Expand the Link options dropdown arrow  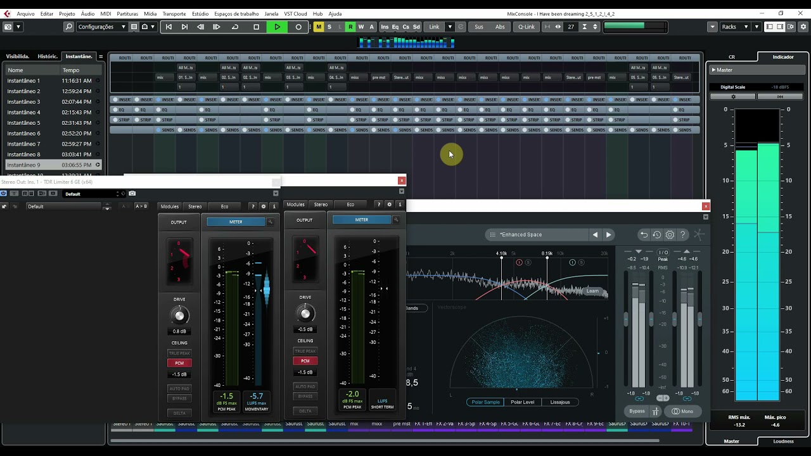pyautogui.click(x=450, y=27)
